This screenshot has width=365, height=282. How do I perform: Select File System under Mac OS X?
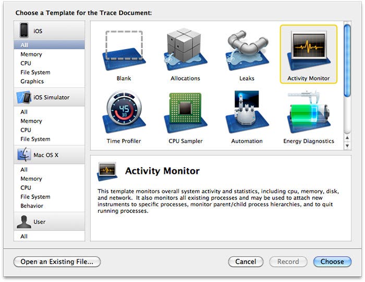point(49,197)
